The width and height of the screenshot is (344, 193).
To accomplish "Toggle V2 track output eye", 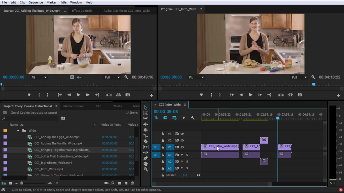I will [x=182, y=140].
